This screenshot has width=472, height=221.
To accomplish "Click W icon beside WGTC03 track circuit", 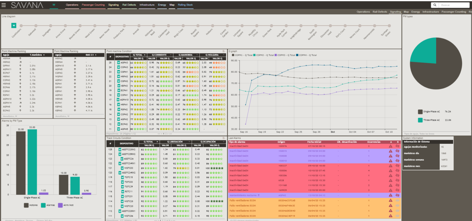I will (122, 168).
